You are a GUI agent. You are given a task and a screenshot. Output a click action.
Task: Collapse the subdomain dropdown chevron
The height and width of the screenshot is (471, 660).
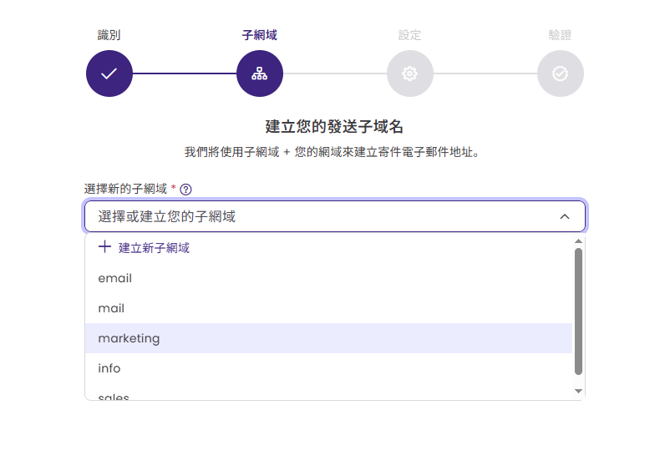(x=565, y=217)
